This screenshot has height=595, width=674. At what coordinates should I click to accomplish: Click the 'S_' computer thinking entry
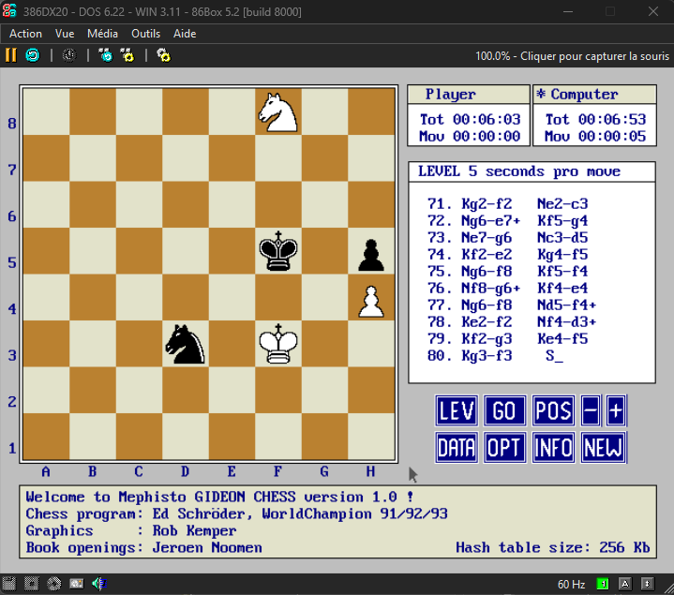pos(555,356)
